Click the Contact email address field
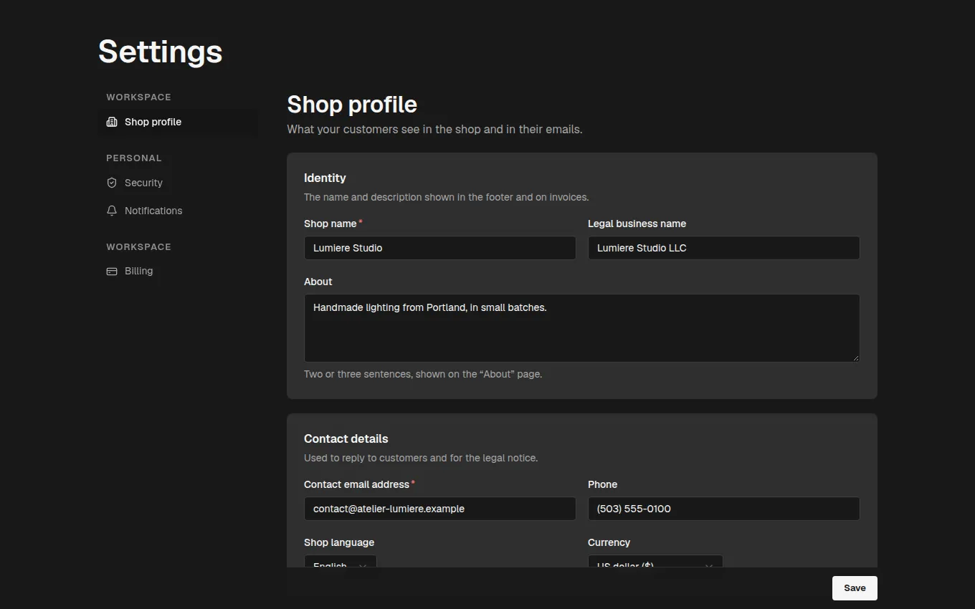 (x=440, y=509)
